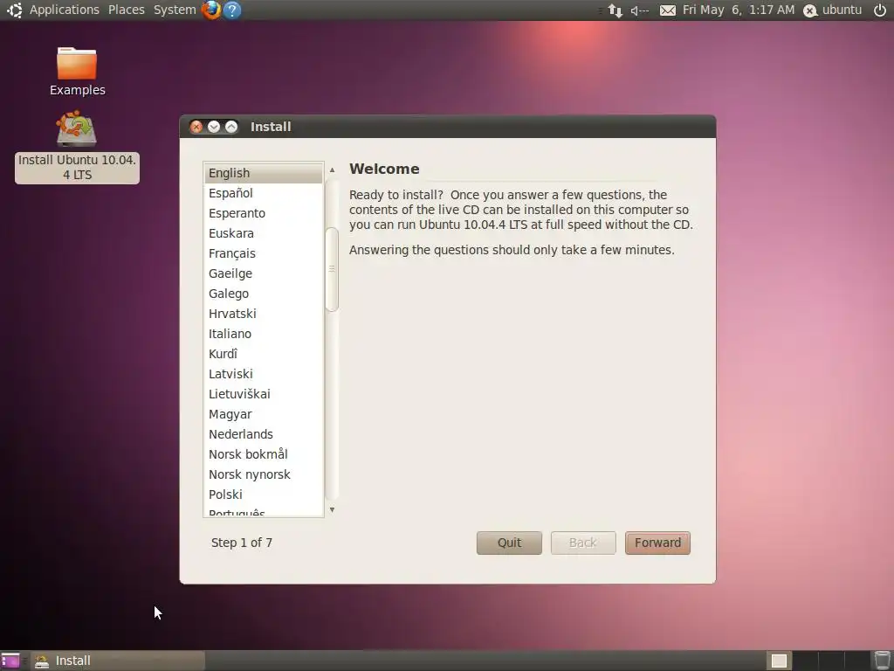The width and height of the screenshot is (894, 671).
Task: Open the Firefox browser launcher icon
Action: pos(211,10)
